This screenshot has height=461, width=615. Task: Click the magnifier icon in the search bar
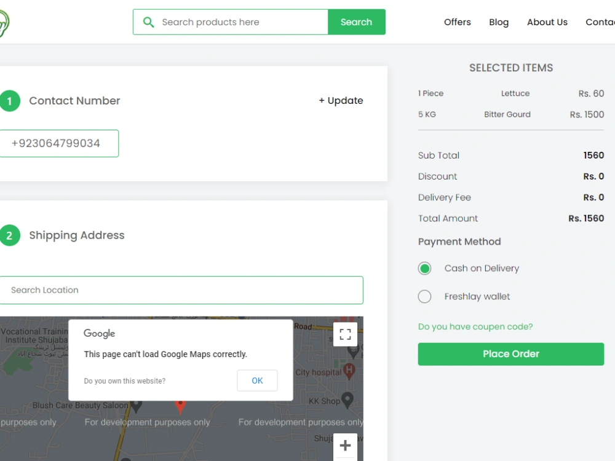(148, 22)
